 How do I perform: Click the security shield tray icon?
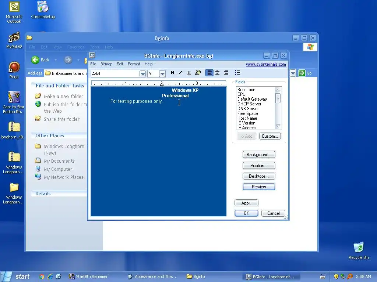point(336,276)
